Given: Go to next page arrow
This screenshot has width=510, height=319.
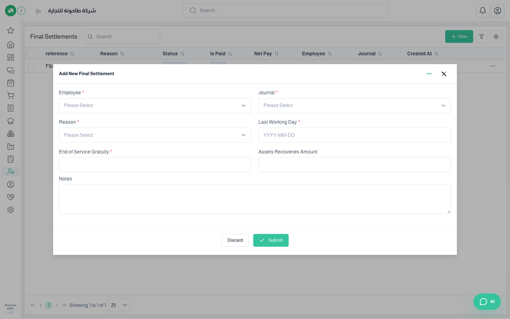Looking at the screenshot, I should (57, 305).
